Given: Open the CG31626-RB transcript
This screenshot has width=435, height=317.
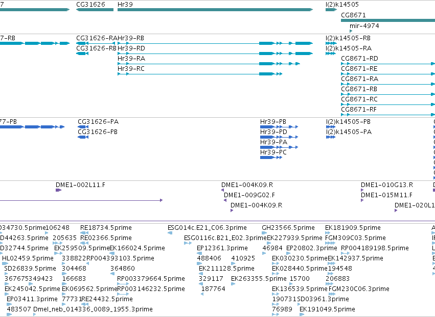Looking at the screenshot, I should pyautogui.click(x=96, y=48).
